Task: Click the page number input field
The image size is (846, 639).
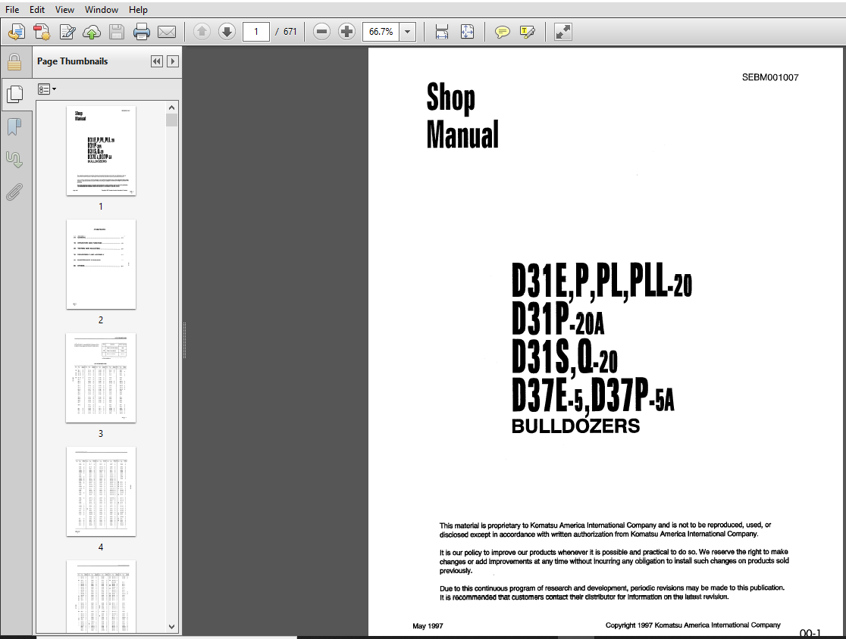Action: click(x=255, y=32)
